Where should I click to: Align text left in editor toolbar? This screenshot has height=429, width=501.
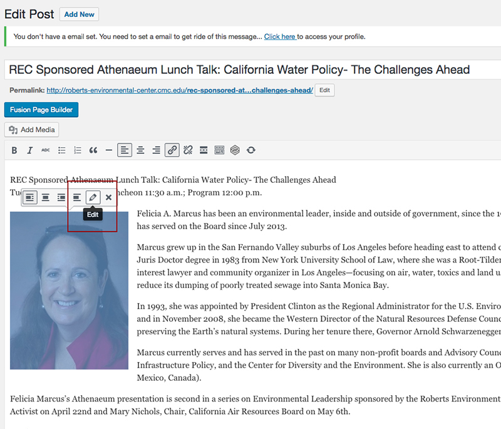(125, 150)
